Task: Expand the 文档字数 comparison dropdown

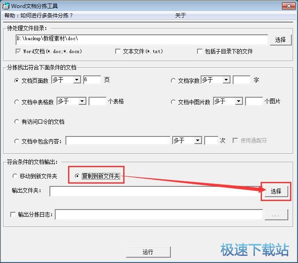Action: tap(226, 80)
